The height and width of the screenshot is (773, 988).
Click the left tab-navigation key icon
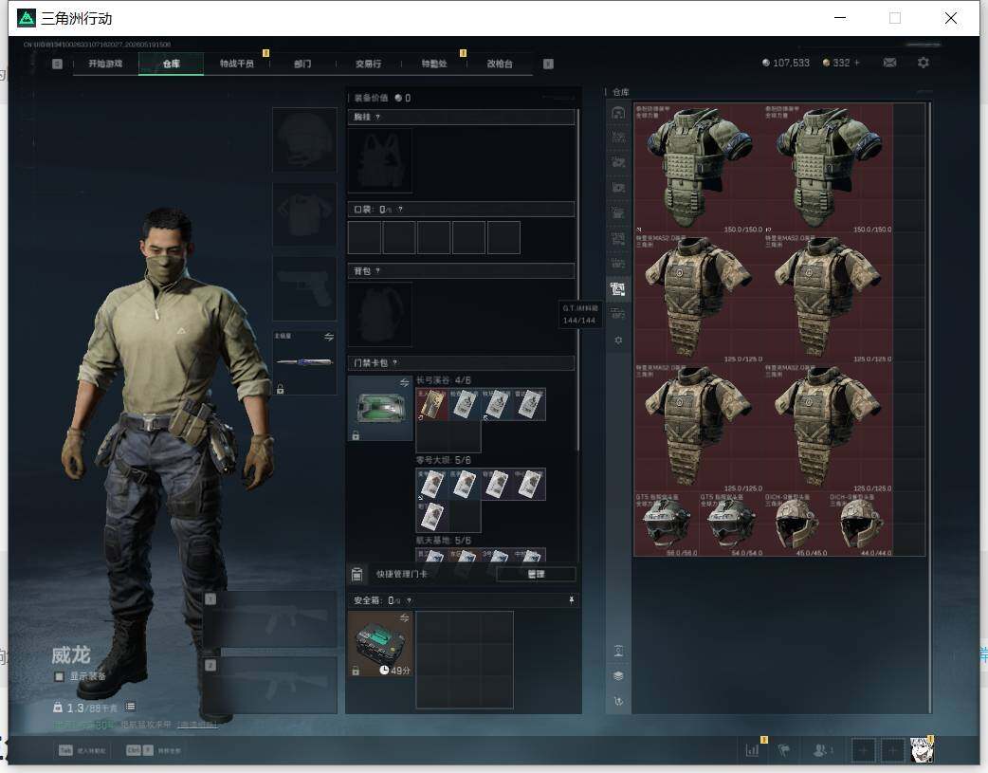[57, 64]
